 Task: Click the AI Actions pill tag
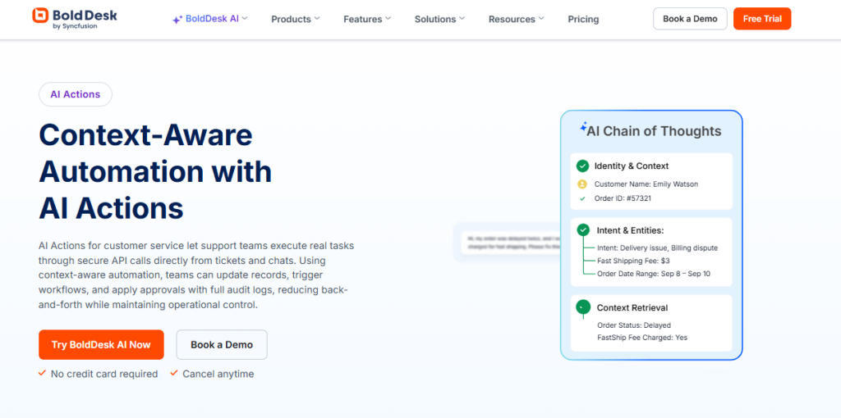point(76,94)
